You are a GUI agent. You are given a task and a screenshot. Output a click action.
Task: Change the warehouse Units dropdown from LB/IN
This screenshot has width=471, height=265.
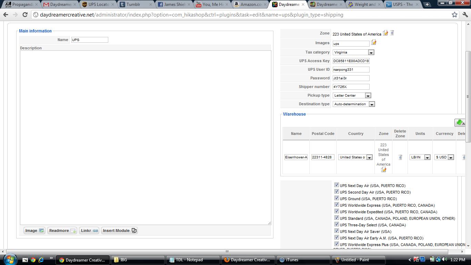[x=420, y=157]
